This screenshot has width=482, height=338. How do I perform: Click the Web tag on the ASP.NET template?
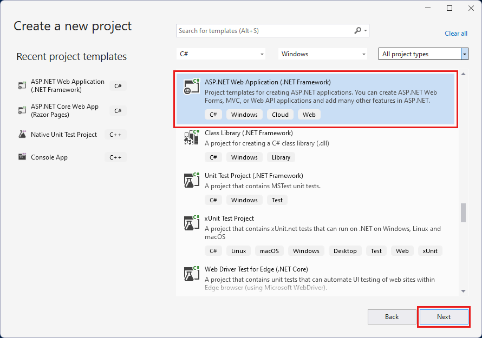[x=309, y=114]
